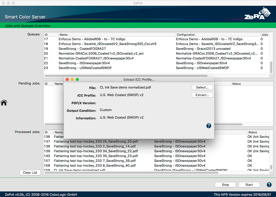
Task: Click the help icon near the Start button
Action: 269,185
